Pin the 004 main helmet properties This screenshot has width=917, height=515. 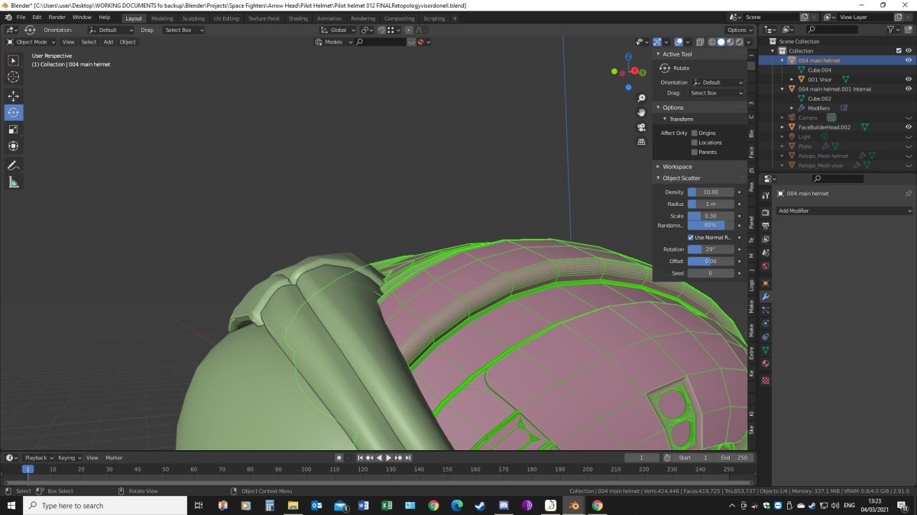pos(908,194)
